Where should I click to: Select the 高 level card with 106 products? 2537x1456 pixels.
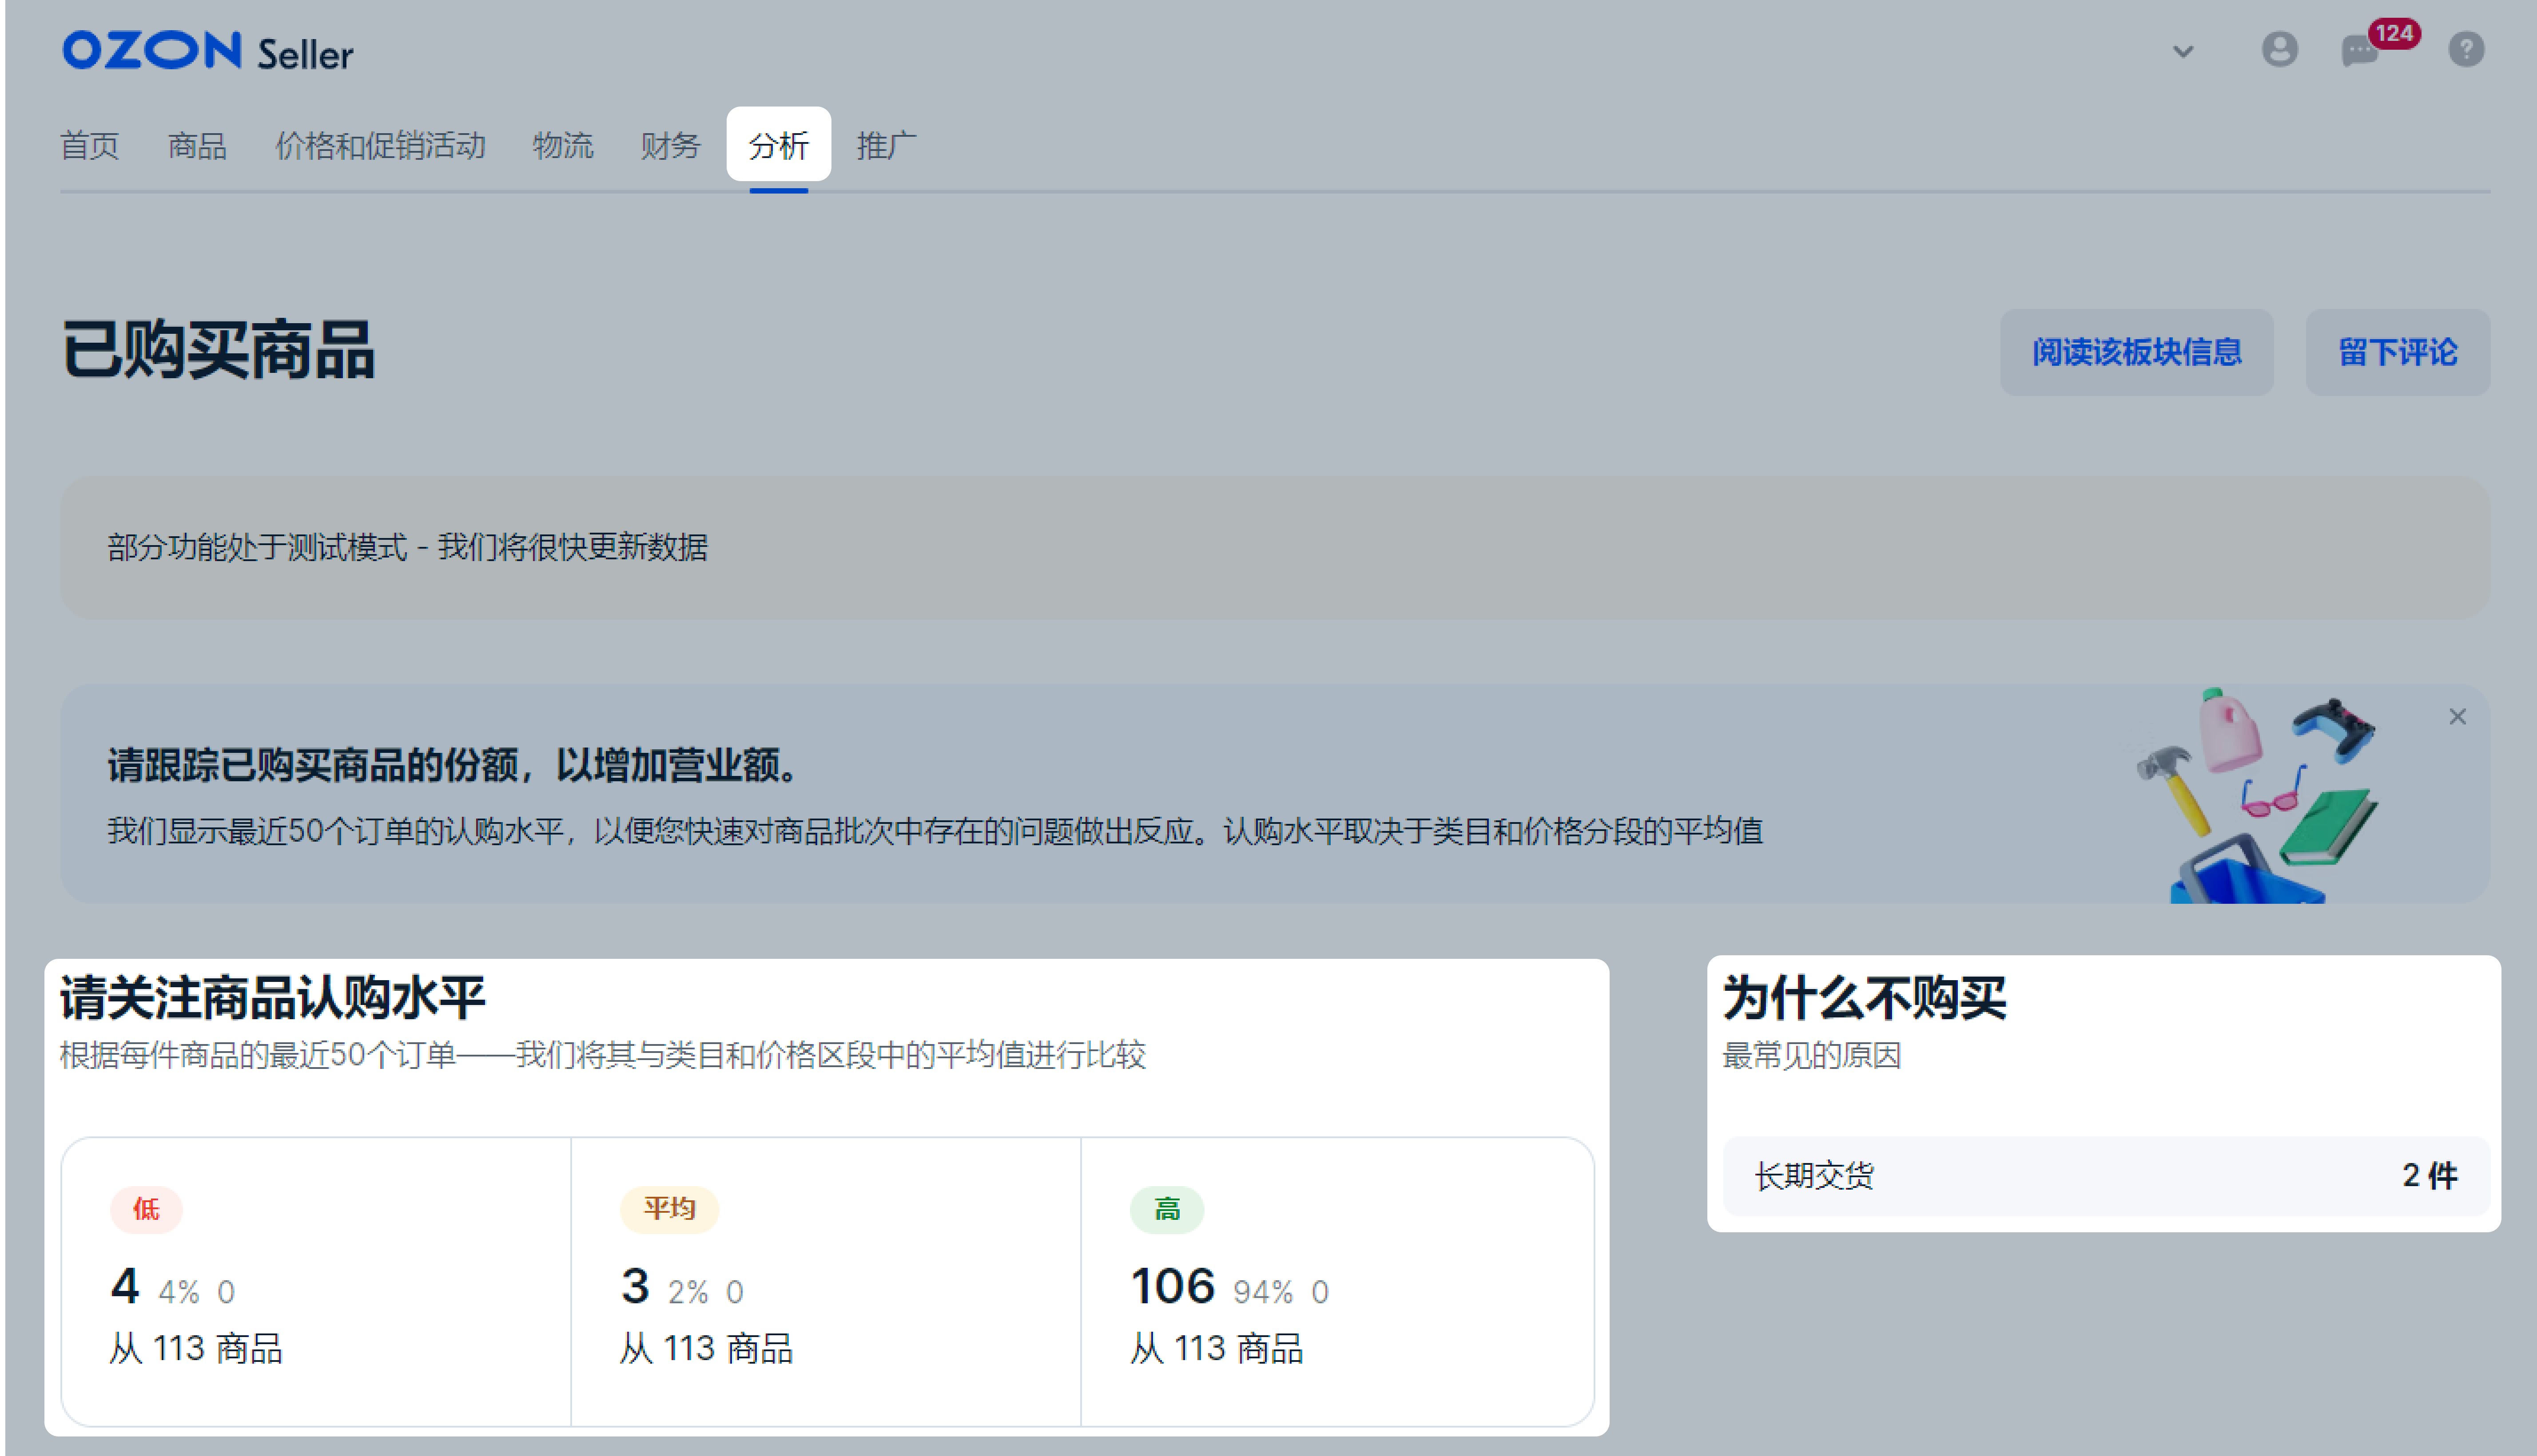[1337, 1282]
